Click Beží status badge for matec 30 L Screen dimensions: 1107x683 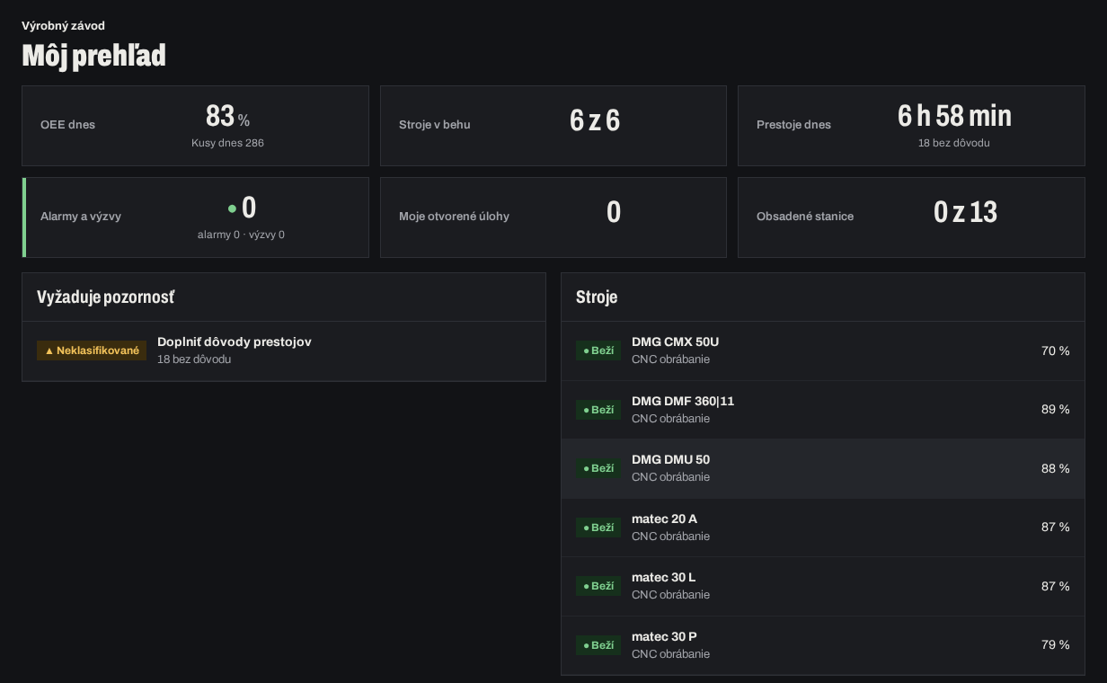click(598, 586)
